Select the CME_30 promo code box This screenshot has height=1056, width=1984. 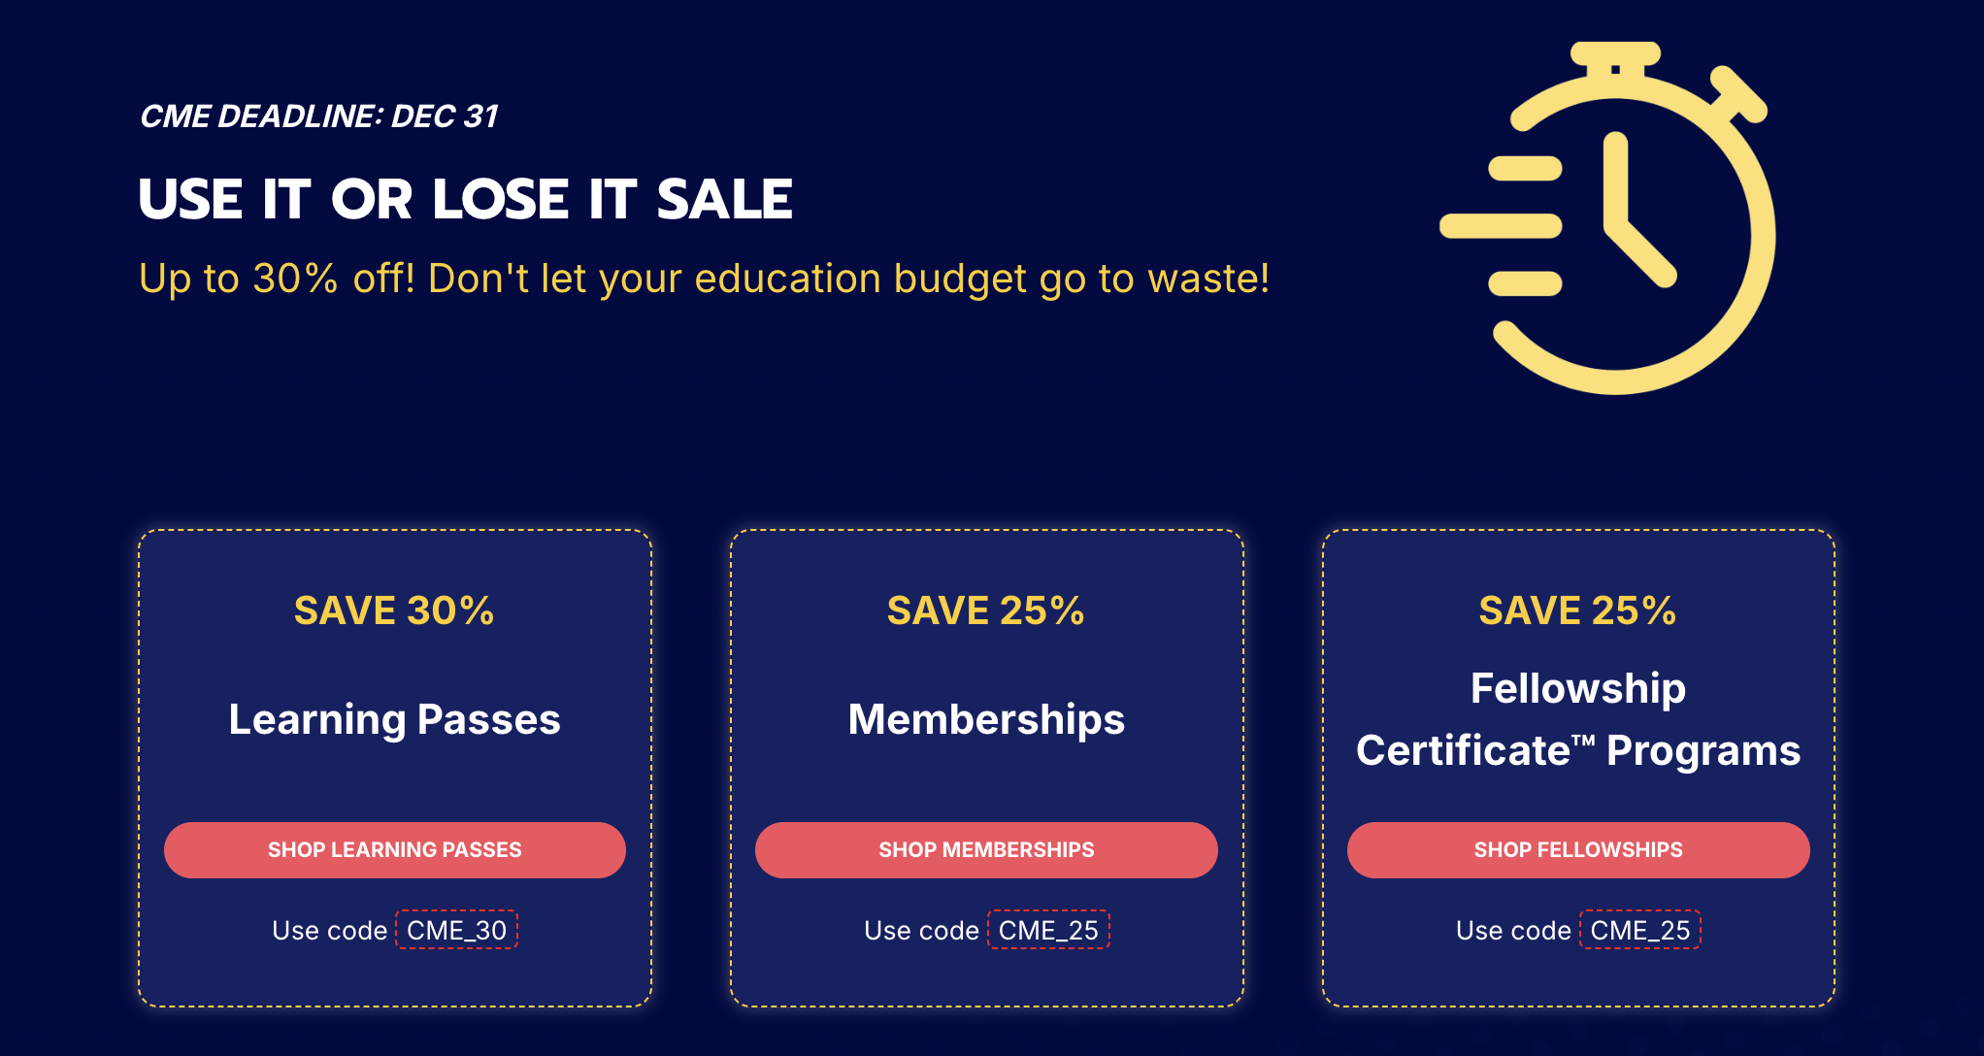[x=457, y=930]
